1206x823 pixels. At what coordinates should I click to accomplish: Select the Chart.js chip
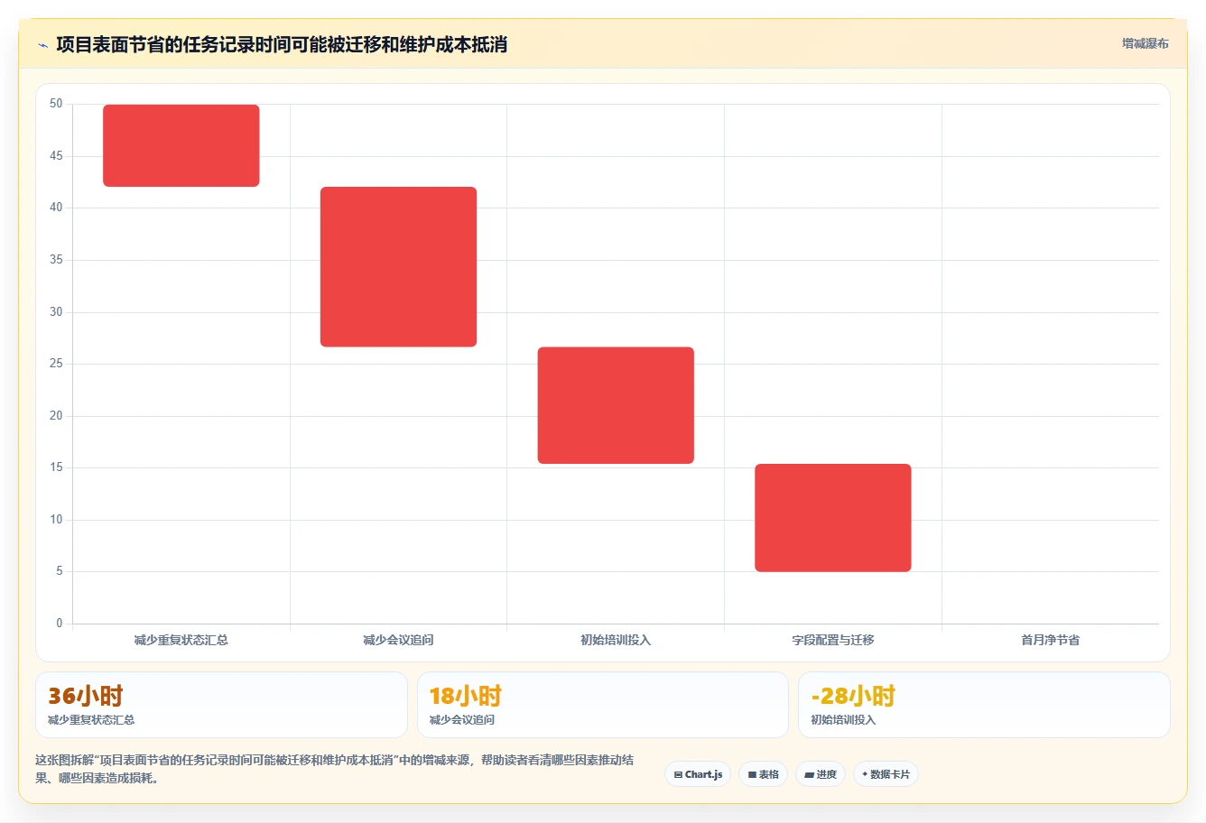coord(698,774)
